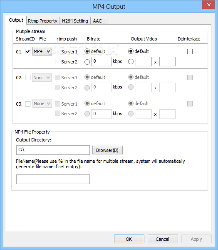Viewport: 218px width, 250px height.
Task: Switch to the Rtmp Property tab
Action: pos(42,21)
